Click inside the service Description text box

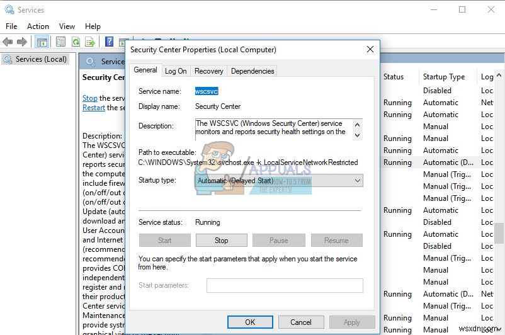(274, 129)
